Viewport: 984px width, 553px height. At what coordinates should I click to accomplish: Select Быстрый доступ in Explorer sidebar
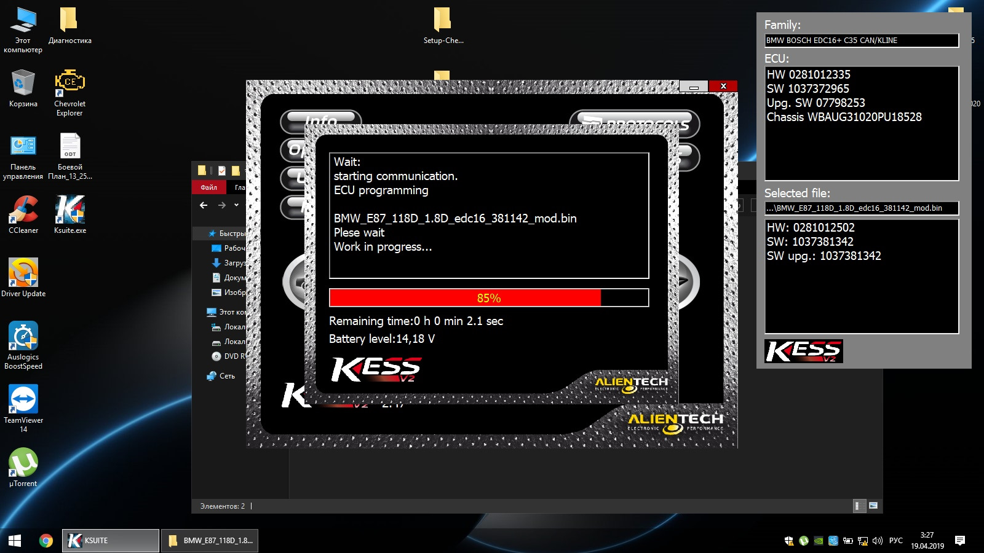(226, 233)
